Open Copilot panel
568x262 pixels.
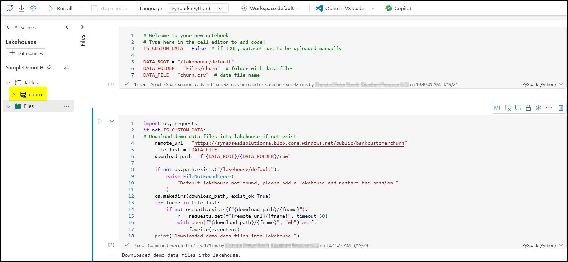coord(398,8)
